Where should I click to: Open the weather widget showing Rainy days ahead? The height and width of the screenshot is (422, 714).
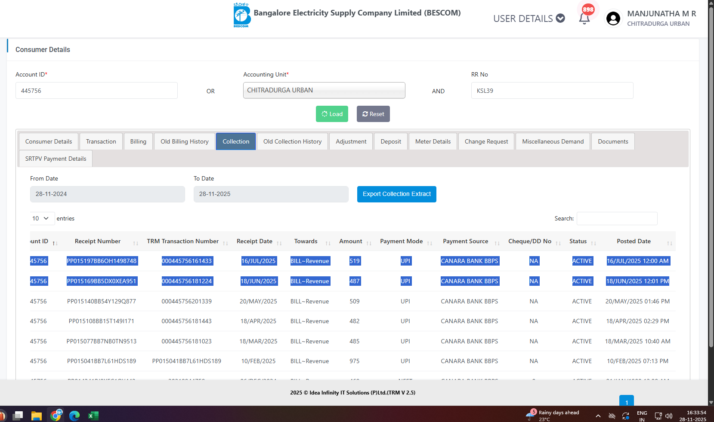pos(553,416)
